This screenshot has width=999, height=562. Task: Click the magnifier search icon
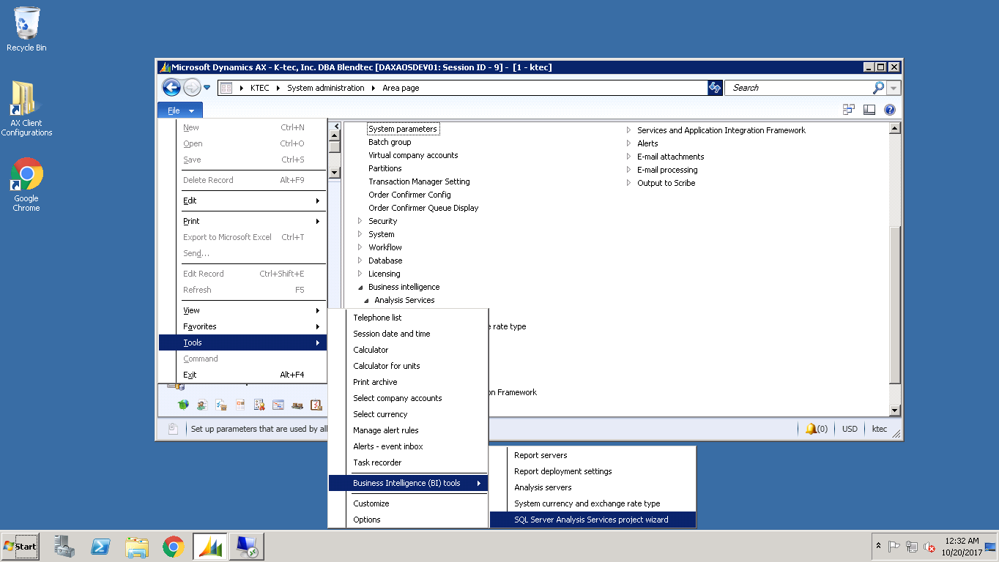878,88
